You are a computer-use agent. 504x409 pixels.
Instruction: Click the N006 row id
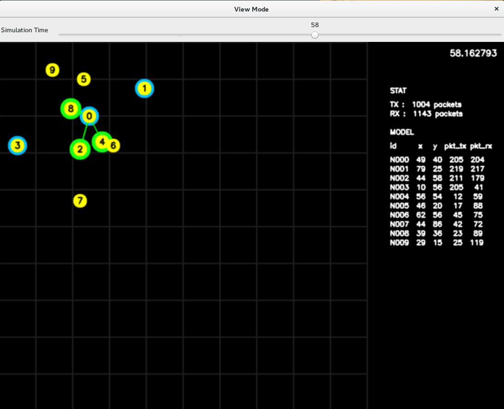399,215
